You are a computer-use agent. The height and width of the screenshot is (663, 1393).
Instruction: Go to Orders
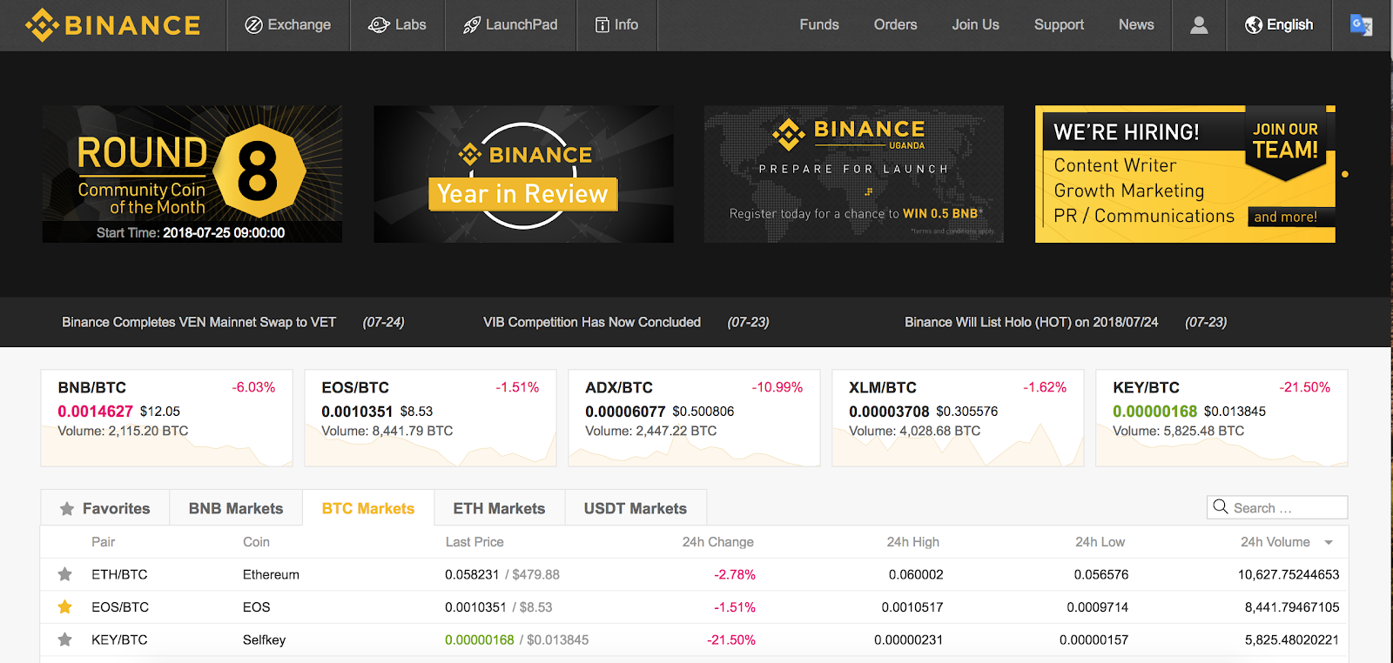[896, 25]
